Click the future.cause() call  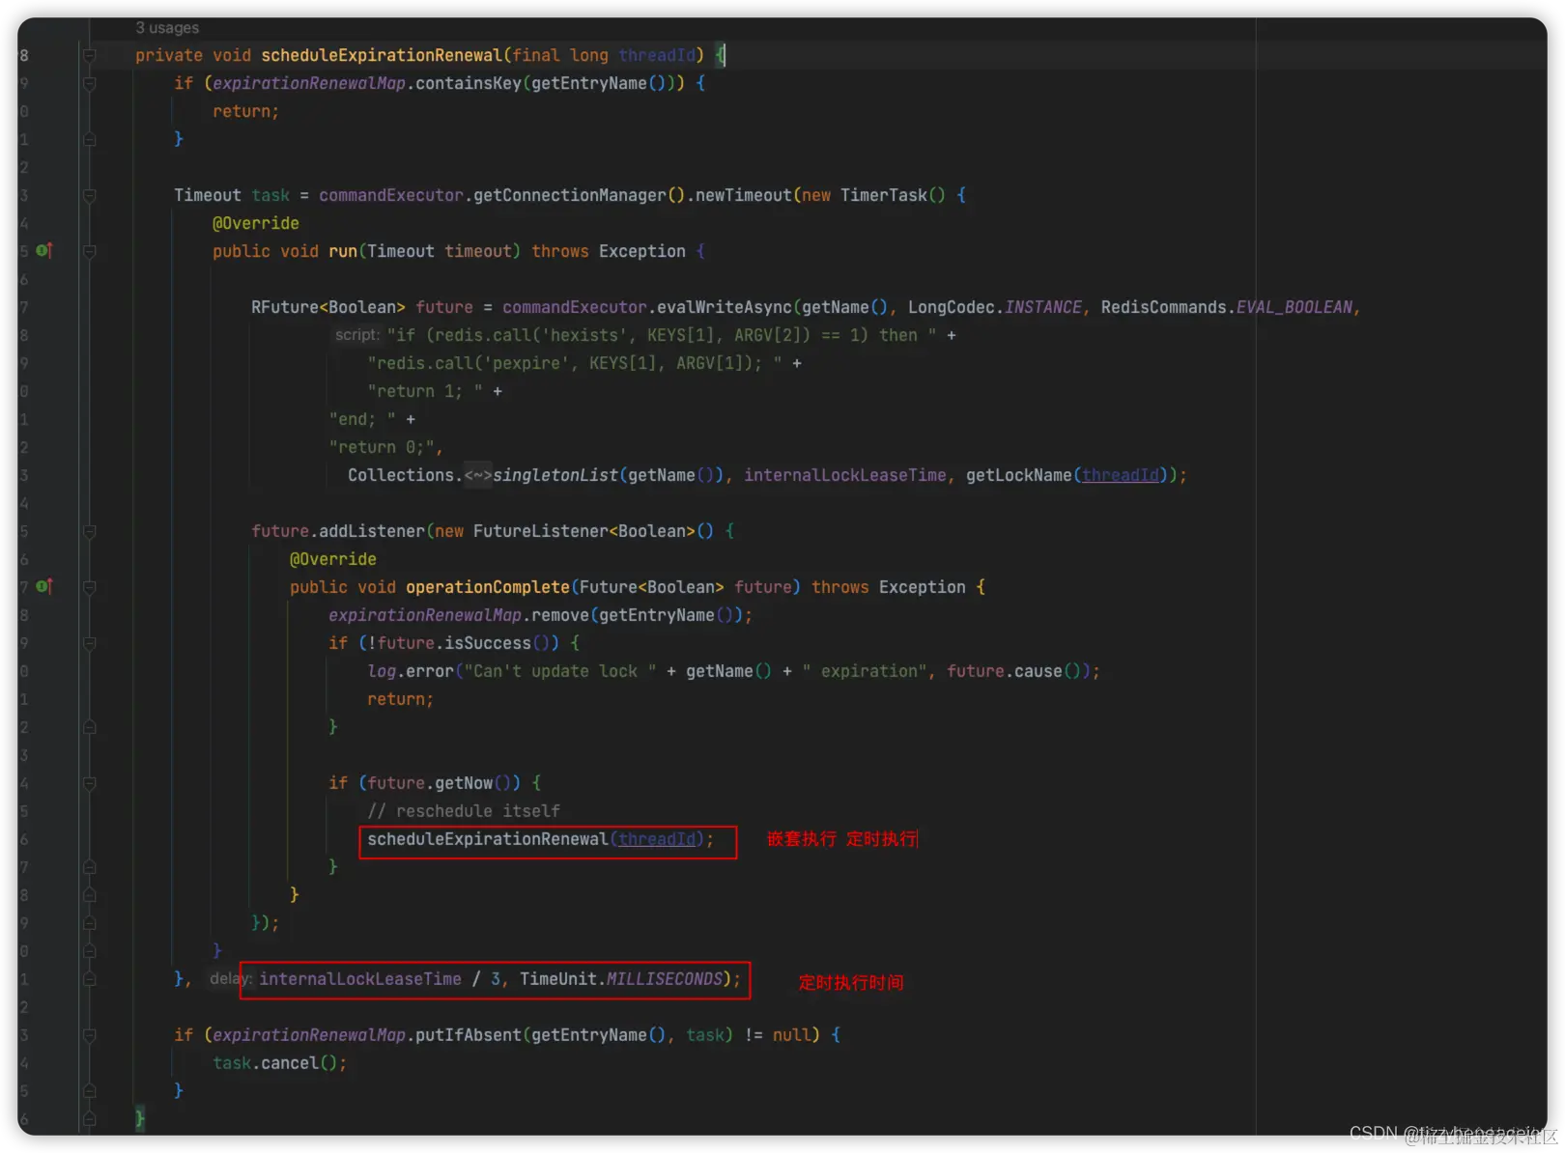click(x=1013, y=671)
